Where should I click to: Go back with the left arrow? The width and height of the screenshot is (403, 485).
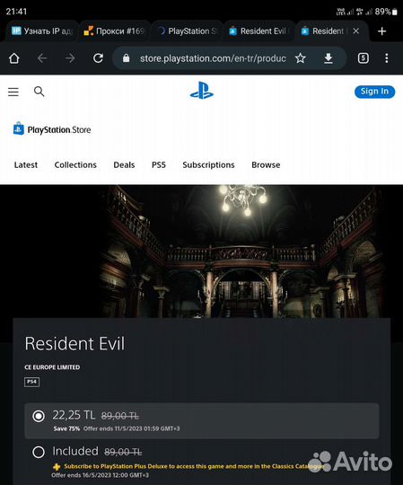[x=42, y=58]
